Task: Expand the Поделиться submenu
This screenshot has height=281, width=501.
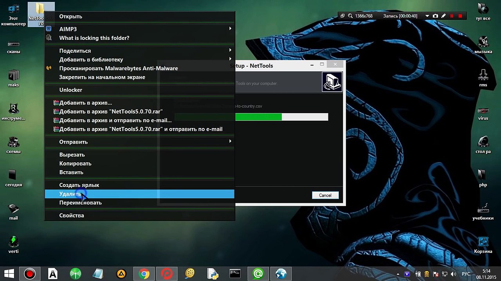Action: click(139, 51)
